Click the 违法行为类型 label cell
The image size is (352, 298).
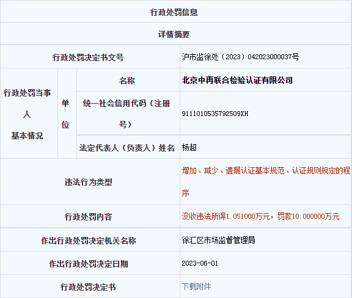pos(90,182)
